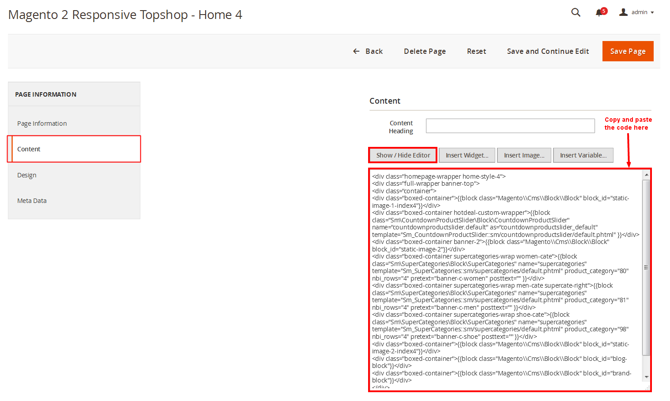Click the code editor scrollbar up arrow
The image size is (670, 401).
tap(647, 175)
